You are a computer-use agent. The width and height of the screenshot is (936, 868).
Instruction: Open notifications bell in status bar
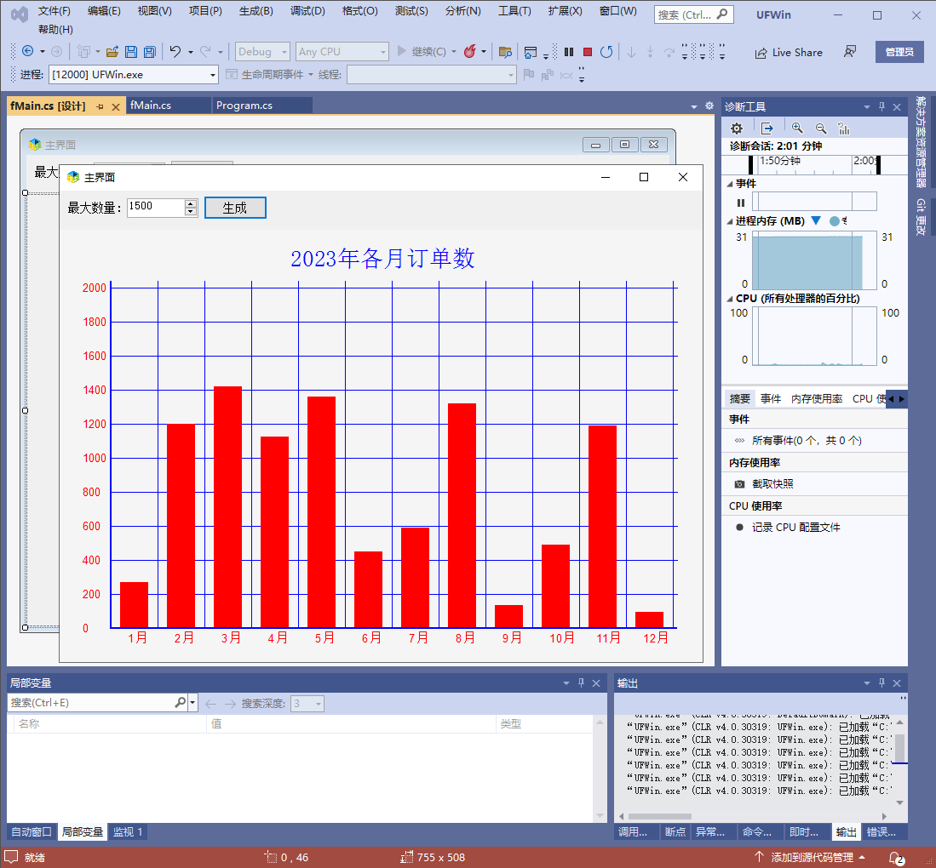click(896, 858)
